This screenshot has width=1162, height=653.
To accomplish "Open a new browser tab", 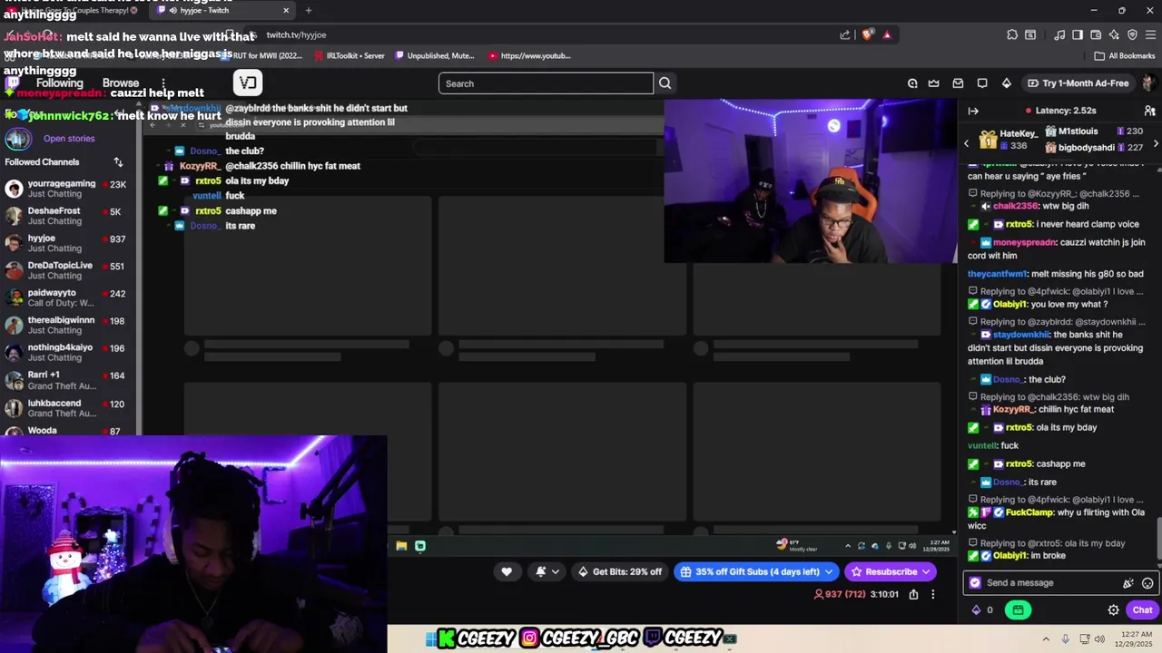I will [309, 10].
